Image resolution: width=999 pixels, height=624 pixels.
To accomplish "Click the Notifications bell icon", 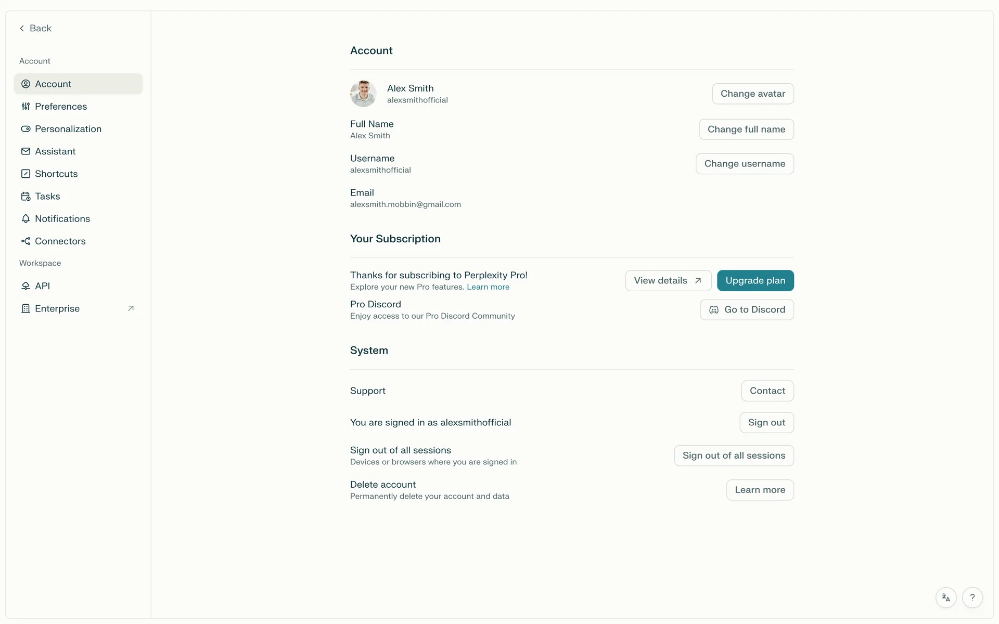I will click(25, 219).
